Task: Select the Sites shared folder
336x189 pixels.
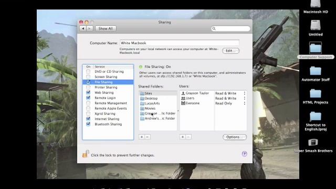Action: [x=158, y=93]
